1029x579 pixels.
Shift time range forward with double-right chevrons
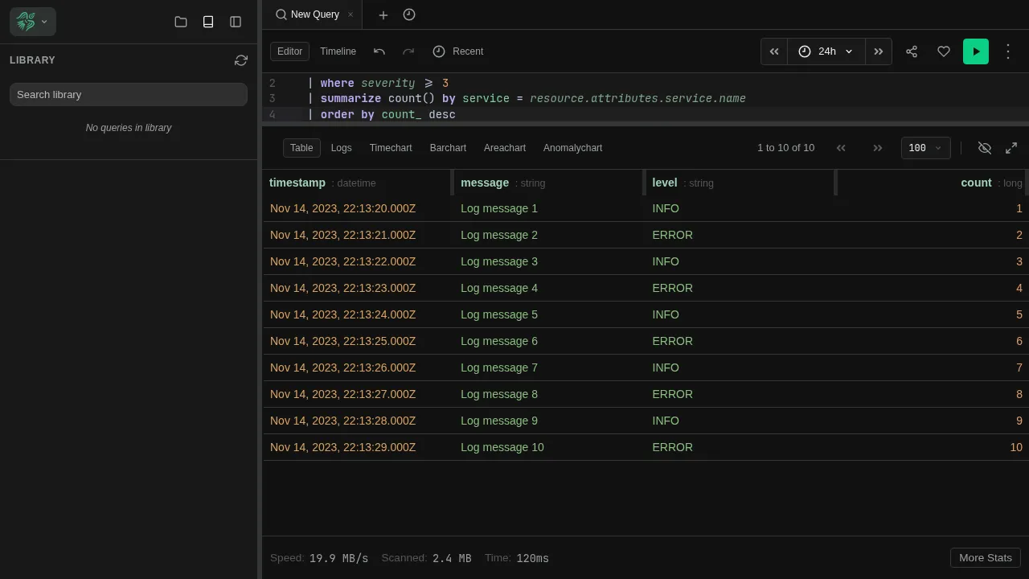point(878,51)
